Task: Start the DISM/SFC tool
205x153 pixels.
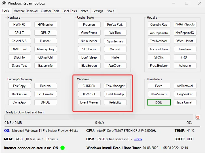Action: click(x=89, y=94)
